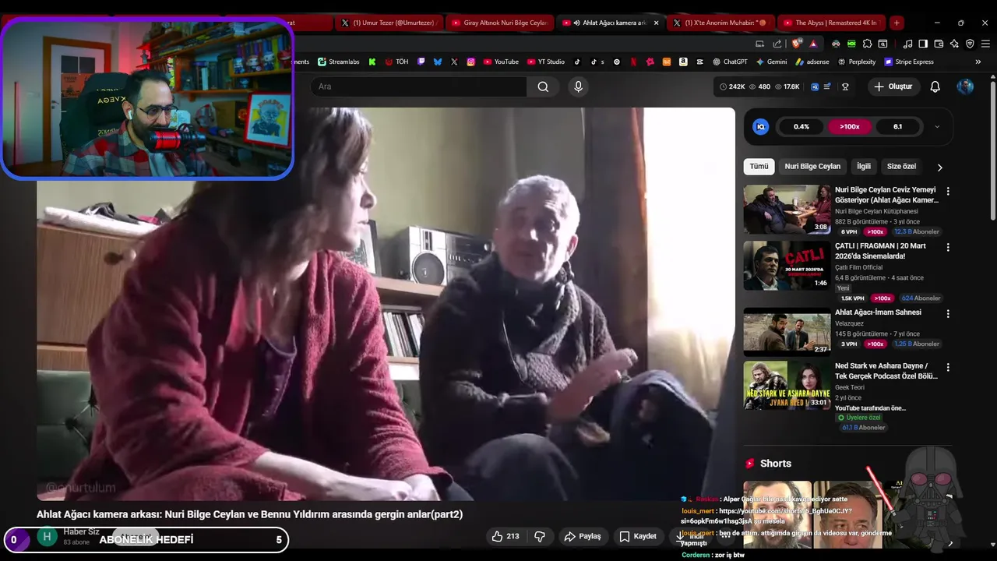
Task: Click the Oluştur create button
Action: coord(893,86)
